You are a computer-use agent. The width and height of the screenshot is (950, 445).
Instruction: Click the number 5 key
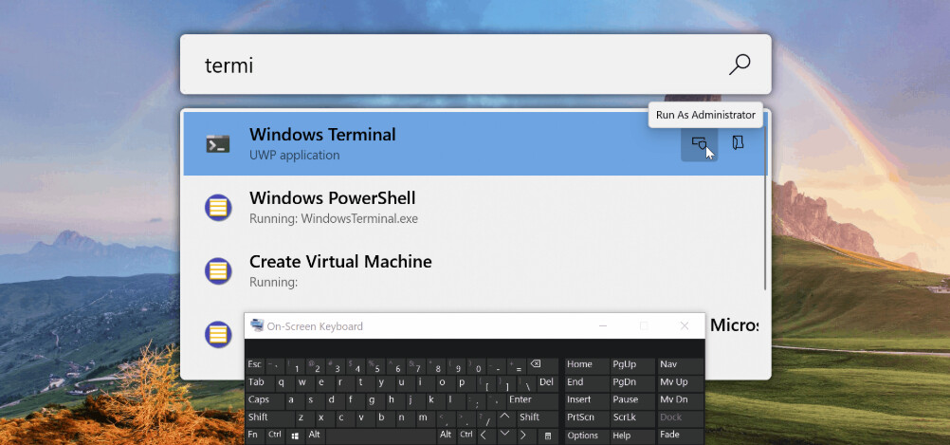(x=375, y=366)
